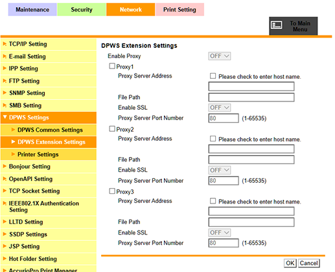Screen dimensions: 335x272
Task: Click the Cancel button
Action: coord(308,263)
